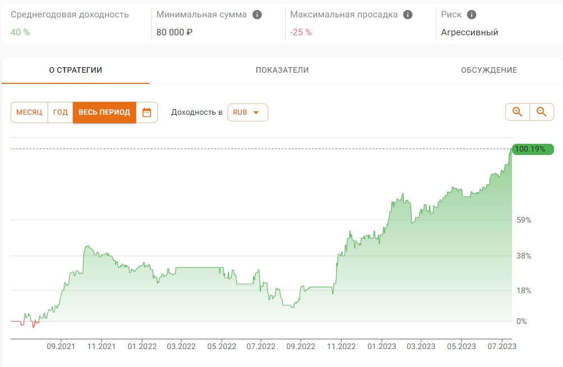
Task: Click the 11.2021 axis date
Action: [x=101, y=346]
